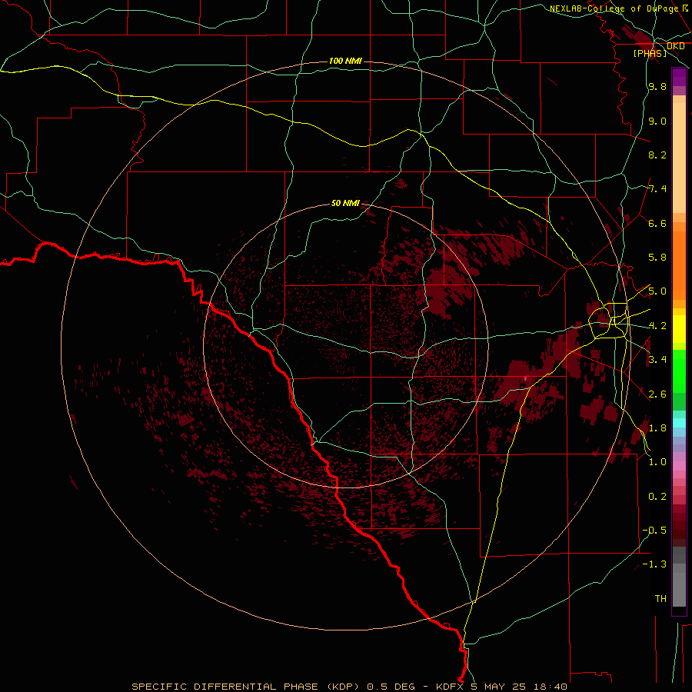The width and height of the screenshot is (692, 692).
Task: Click the 2.6 value on color scale
Action: click(657, 394)
